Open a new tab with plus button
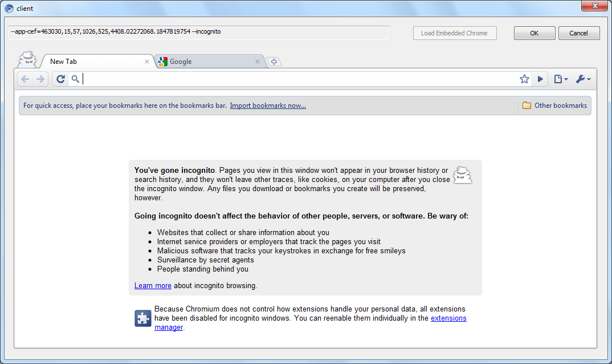The width and height of the screenshot is (612, 364). (x=274, y=62)
